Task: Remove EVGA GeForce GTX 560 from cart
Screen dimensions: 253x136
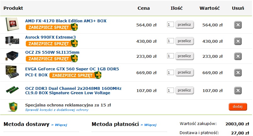Action: (238, 73)
